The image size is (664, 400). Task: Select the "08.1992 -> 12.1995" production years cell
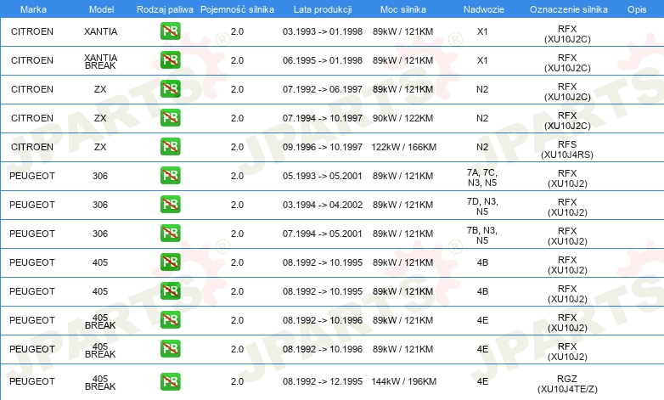323,381
